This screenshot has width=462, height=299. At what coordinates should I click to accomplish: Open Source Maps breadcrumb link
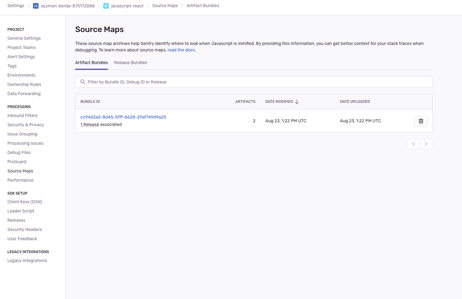coord(165,6)
